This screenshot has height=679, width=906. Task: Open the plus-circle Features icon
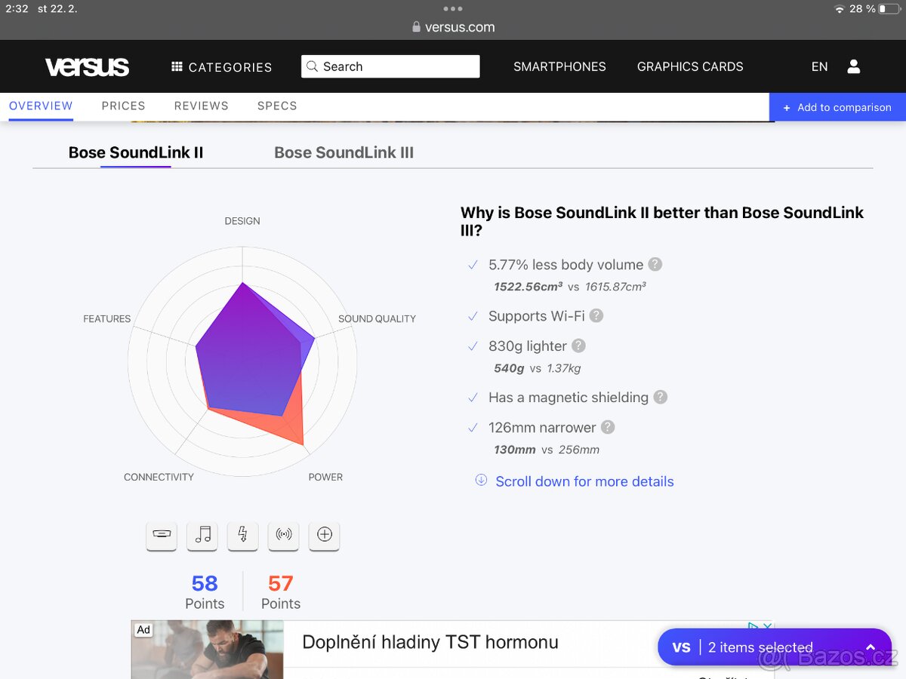(324, 536)
